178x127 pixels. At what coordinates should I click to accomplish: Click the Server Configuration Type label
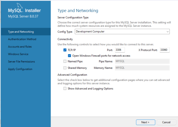[73, 18]
